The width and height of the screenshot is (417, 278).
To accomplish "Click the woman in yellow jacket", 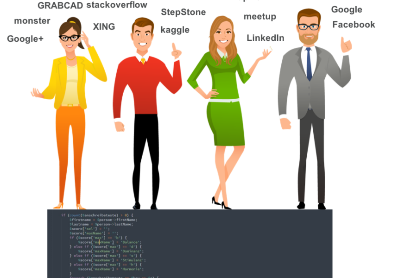I will tap(69, 113).
